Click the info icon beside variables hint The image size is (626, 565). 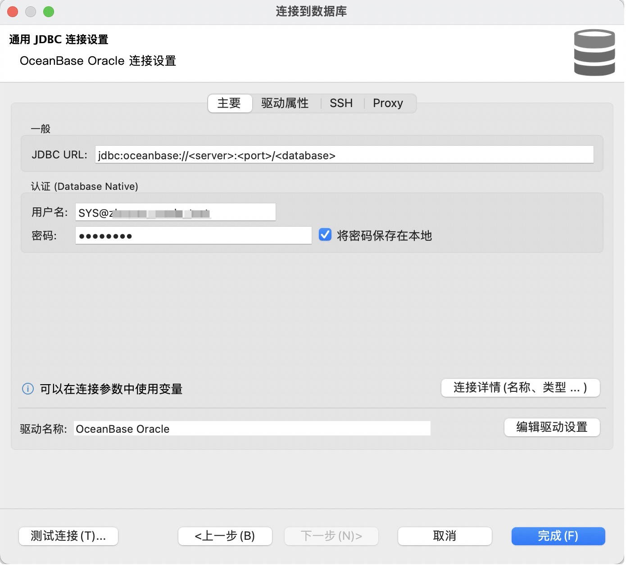click(x=28, y=389)
